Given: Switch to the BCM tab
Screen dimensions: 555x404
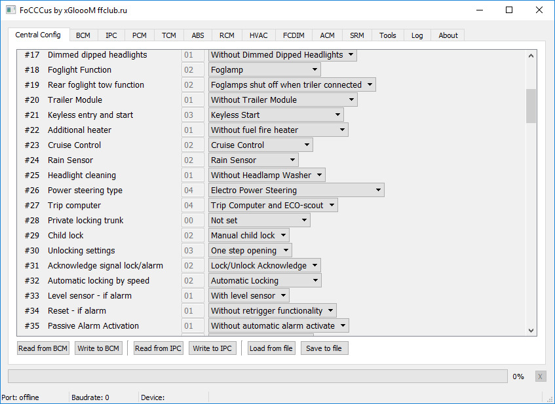Looking at the screenshot, I should pos(83,35).
